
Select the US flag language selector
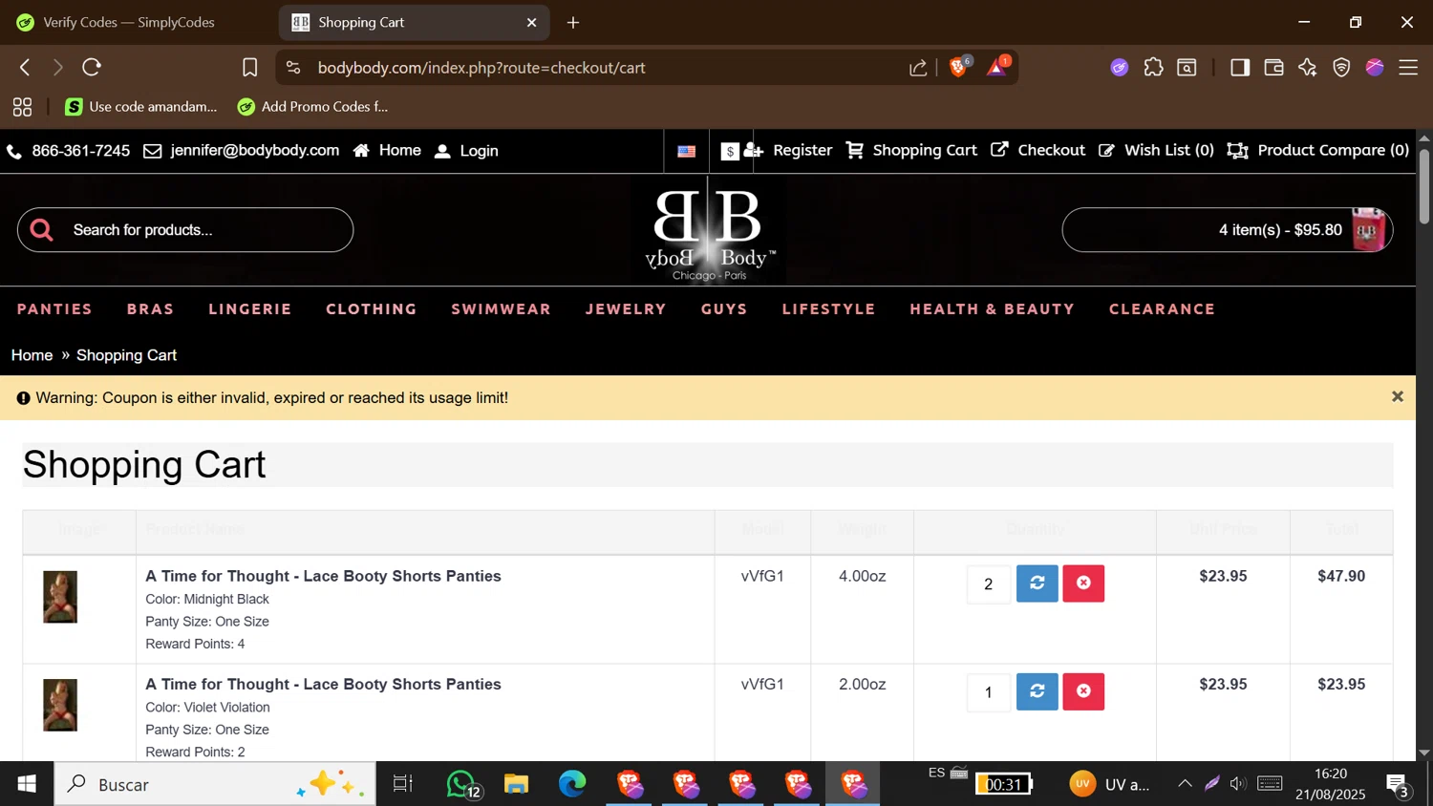click(687, 151)
